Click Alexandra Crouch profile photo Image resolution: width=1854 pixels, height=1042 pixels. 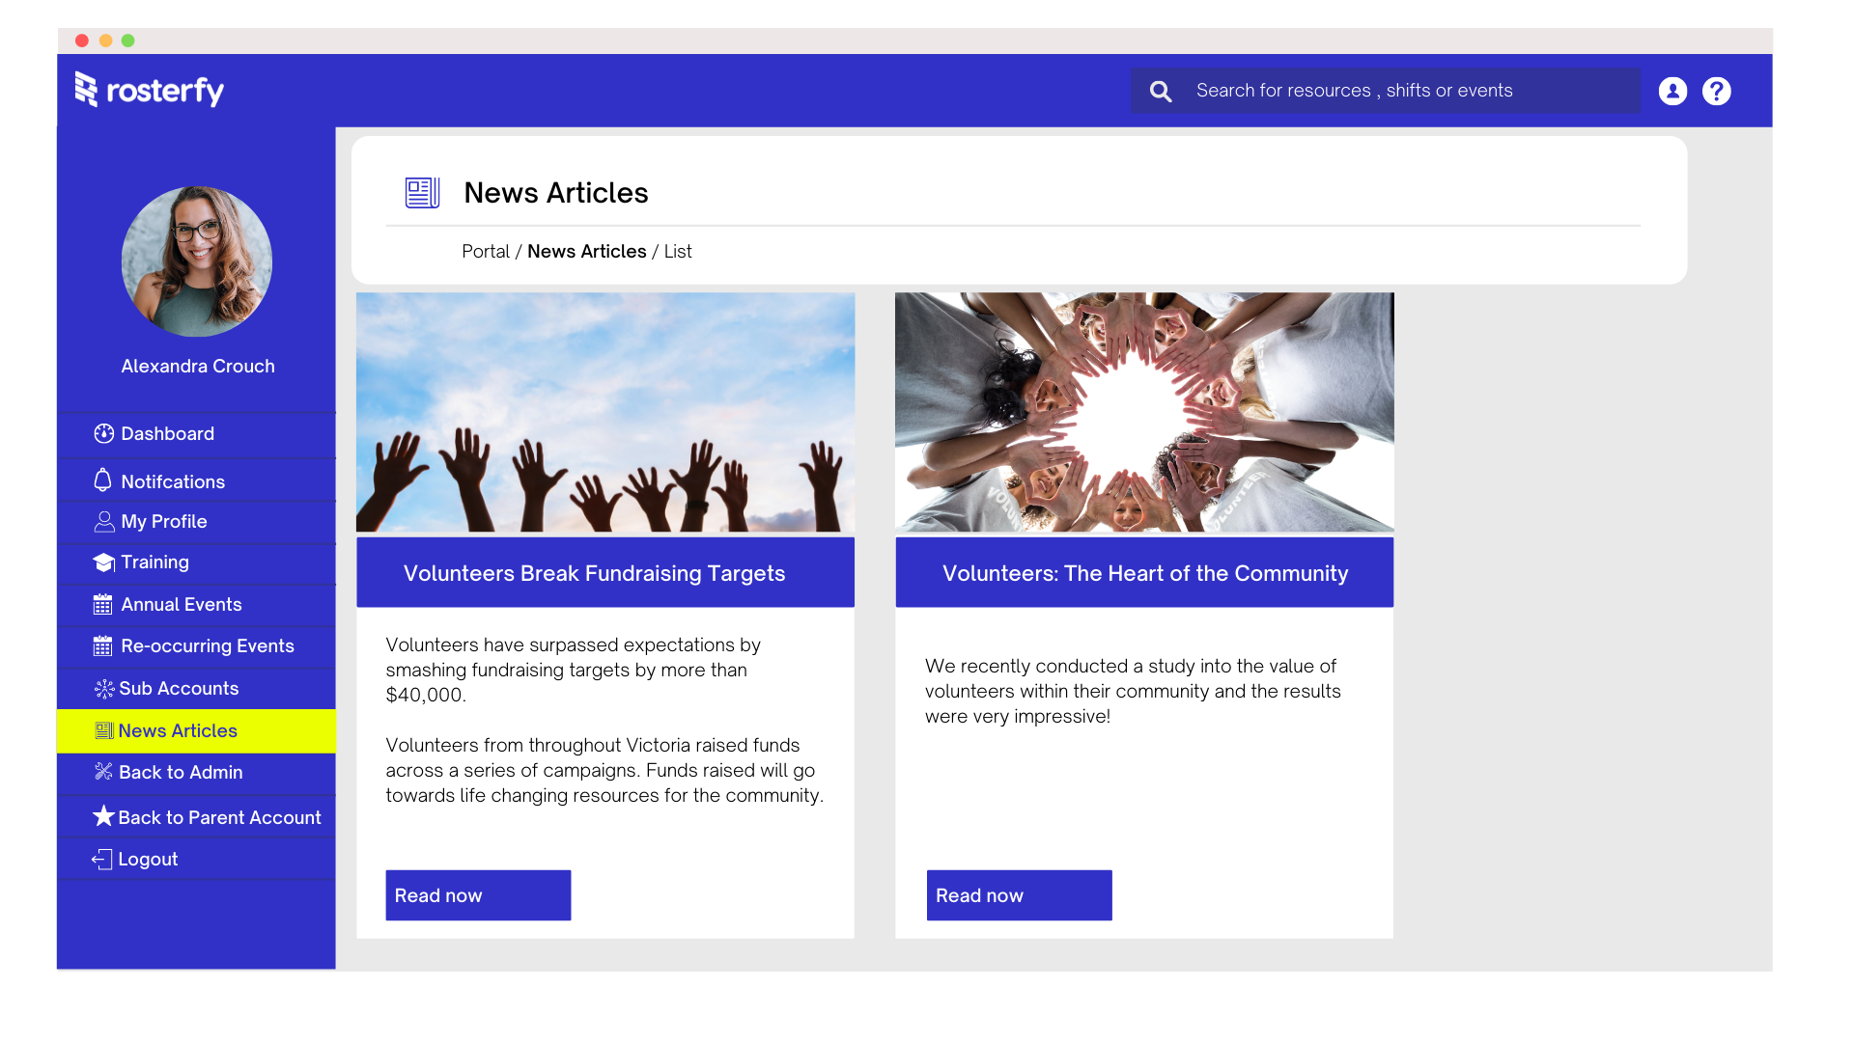[197, 261]
